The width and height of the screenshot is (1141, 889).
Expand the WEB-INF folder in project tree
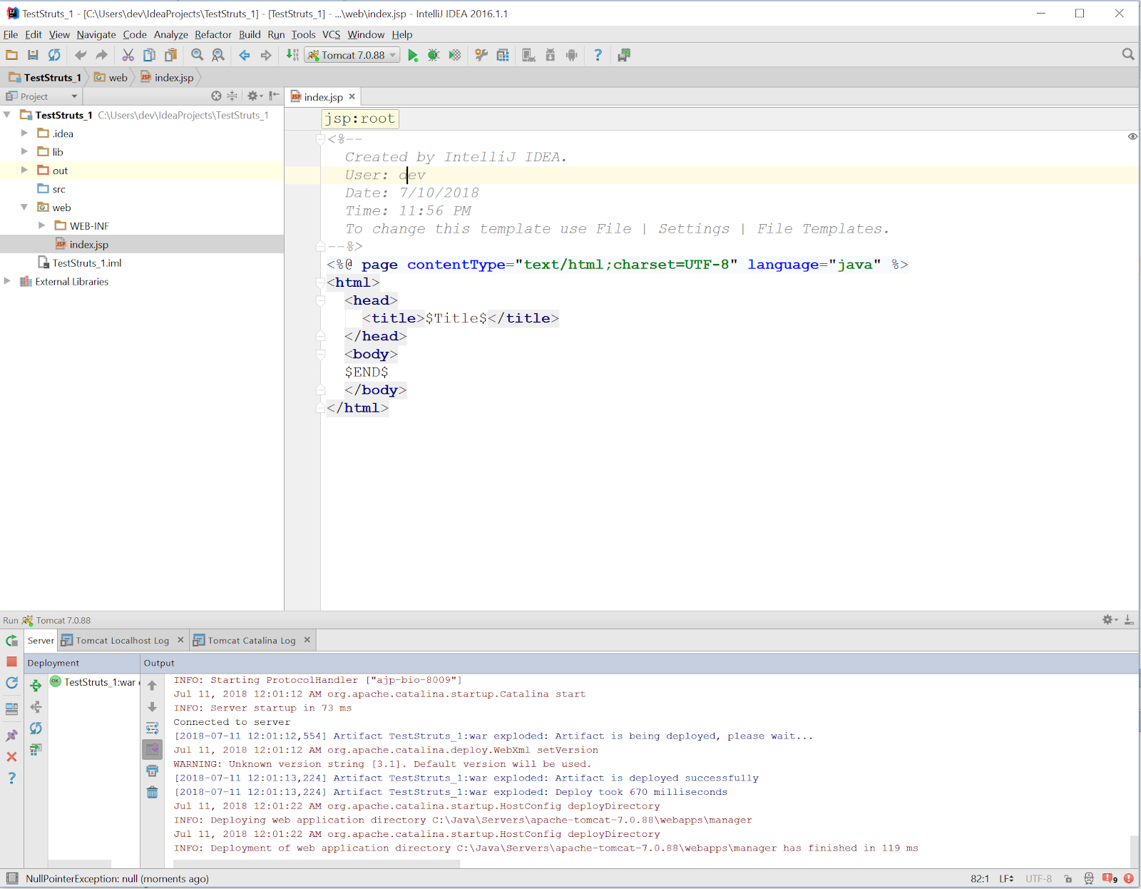pos(42,225)
